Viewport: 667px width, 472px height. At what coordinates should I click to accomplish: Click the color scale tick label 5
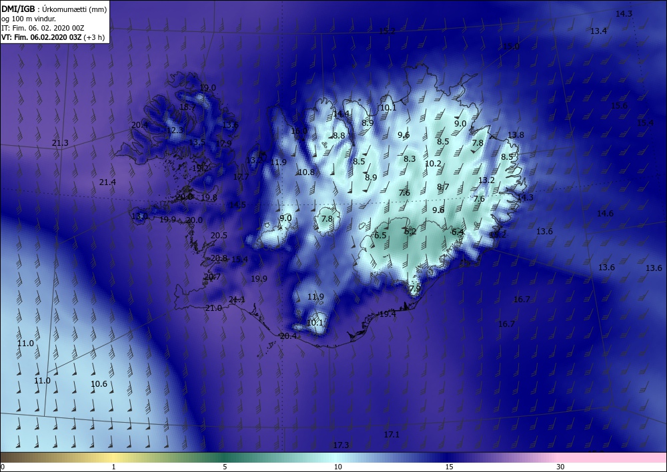tap(225, 467)
